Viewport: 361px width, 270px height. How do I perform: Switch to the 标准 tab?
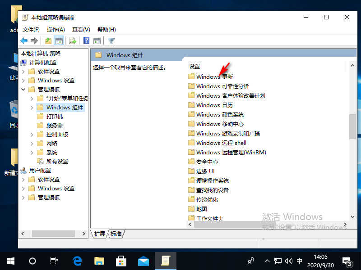116,234
